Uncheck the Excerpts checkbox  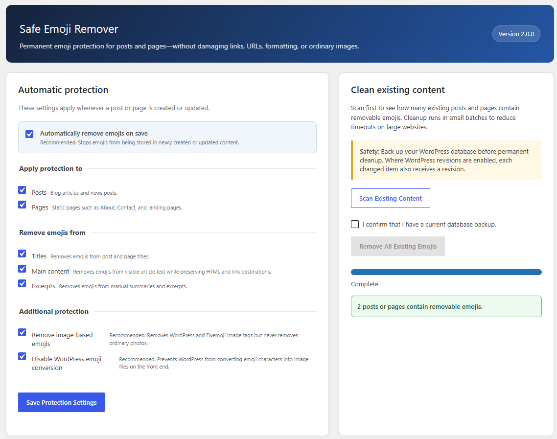pyautogui.click(x=22, y=283)
